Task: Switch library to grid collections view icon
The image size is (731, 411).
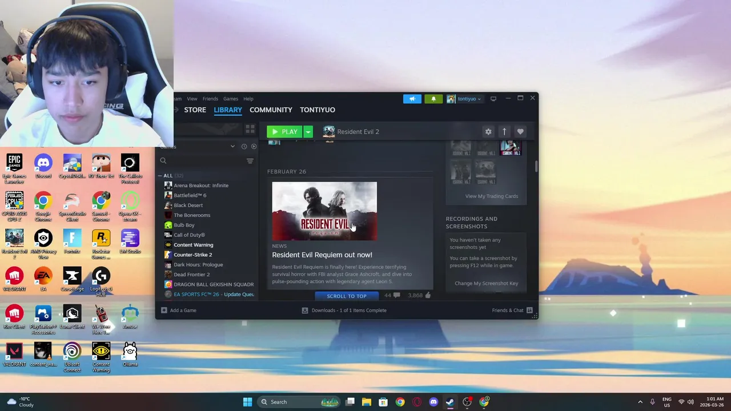Action: coord(250,129)
